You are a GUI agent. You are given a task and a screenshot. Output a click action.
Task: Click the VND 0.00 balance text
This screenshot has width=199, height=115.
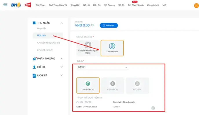pyautogui.click(x=82, y=25)
